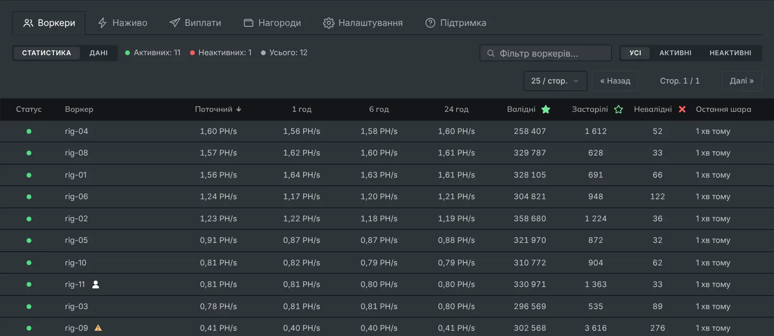This screenshot has height=336, width=774.
Task: Sort table by 1 год column
Action: pyautogui.click(x=302, y=109)
